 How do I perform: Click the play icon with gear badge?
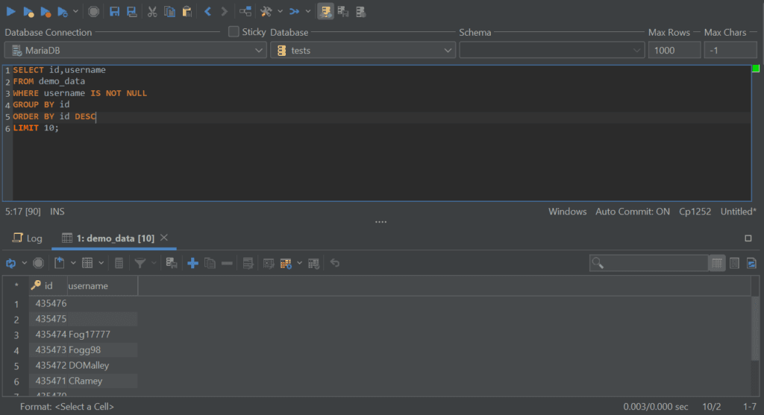(x=63, y=12)
